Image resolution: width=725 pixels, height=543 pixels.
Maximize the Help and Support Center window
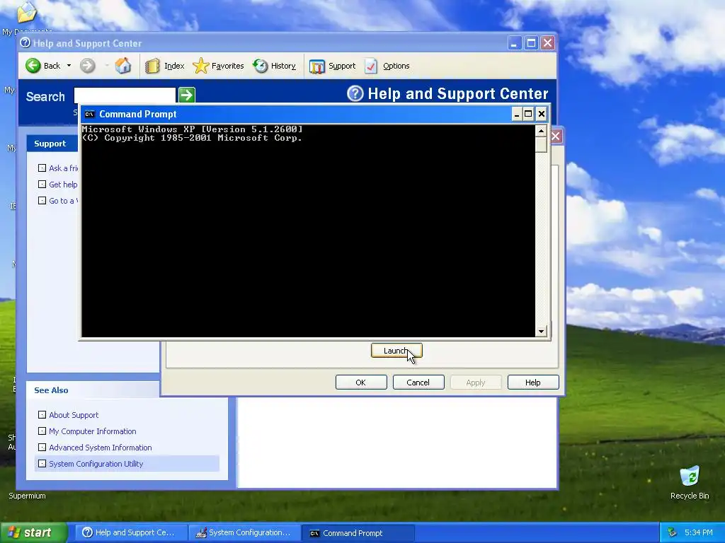coord(531,43)
